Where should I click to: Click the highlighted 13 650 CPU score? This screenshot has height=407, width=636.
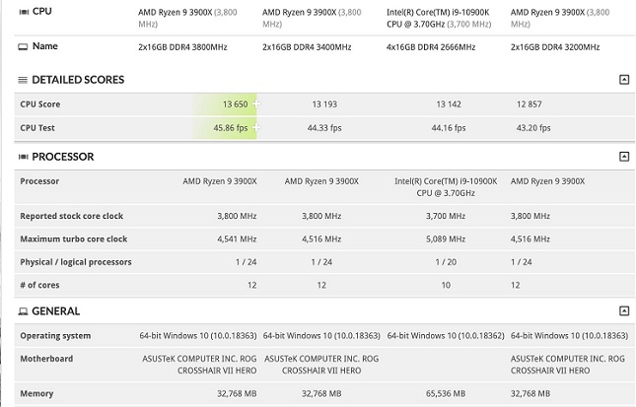click(x=235, y=103)
